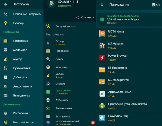This screenshot has width=162, height=126.
Task: Click Расписание label in settings
Action: [x=21, y=113]
